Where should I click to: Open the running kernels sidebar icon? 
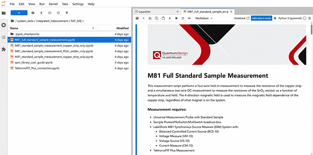click(x=4, y=25)
